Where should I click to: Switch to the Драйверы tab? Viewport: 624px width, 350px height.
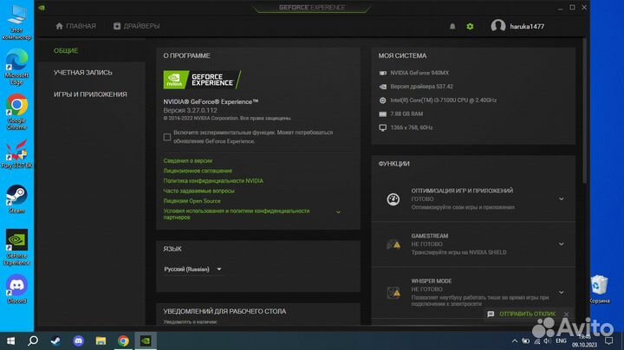[136, 26]
